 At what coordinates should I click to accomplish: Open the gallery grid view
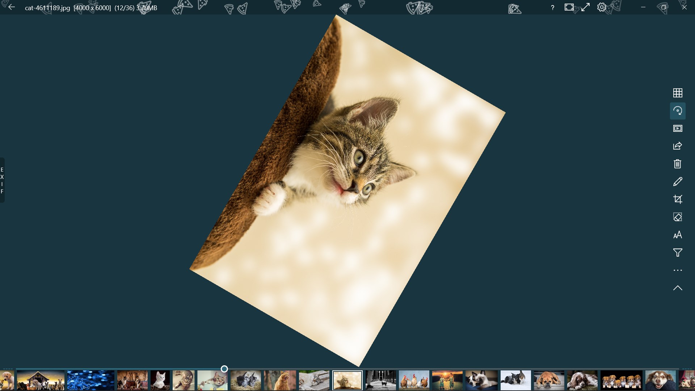[678, 93]
